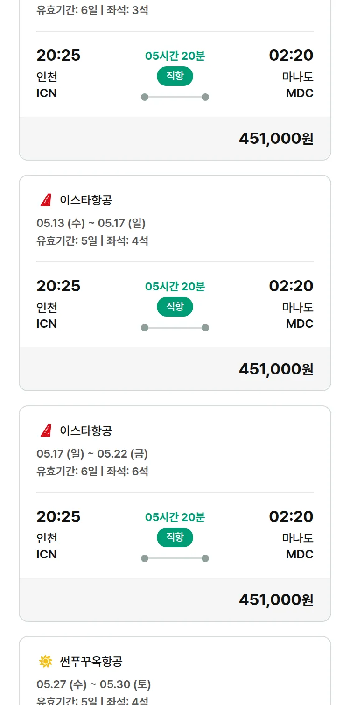Click the route line under 직항 on the 05.13 flight
The width and height of the screenshot is (350, 705).
pos(175,328)
